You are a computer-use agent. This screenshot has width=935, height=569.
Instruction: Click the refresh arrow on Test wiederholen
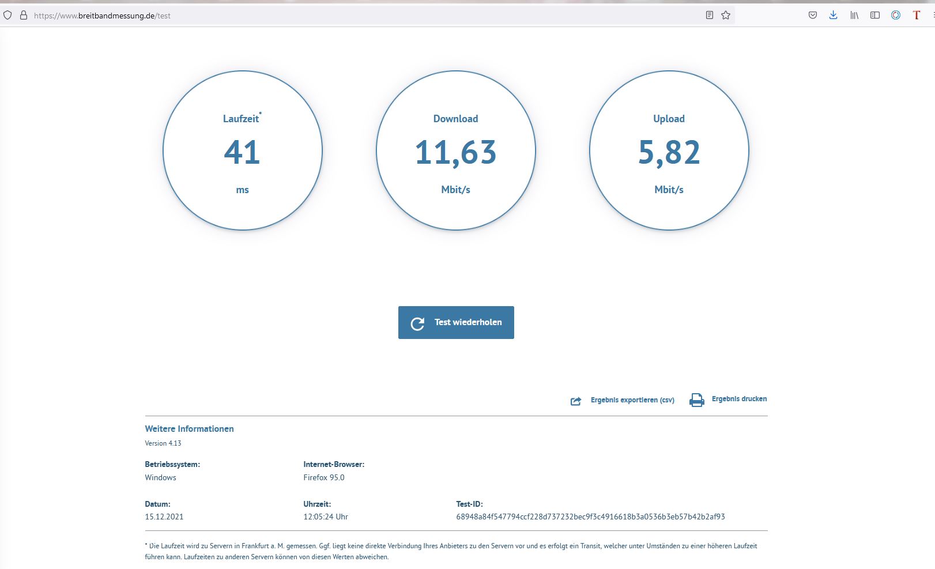417,323
